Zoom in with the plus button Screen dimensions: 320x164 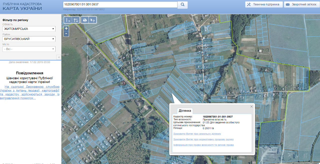66,28
